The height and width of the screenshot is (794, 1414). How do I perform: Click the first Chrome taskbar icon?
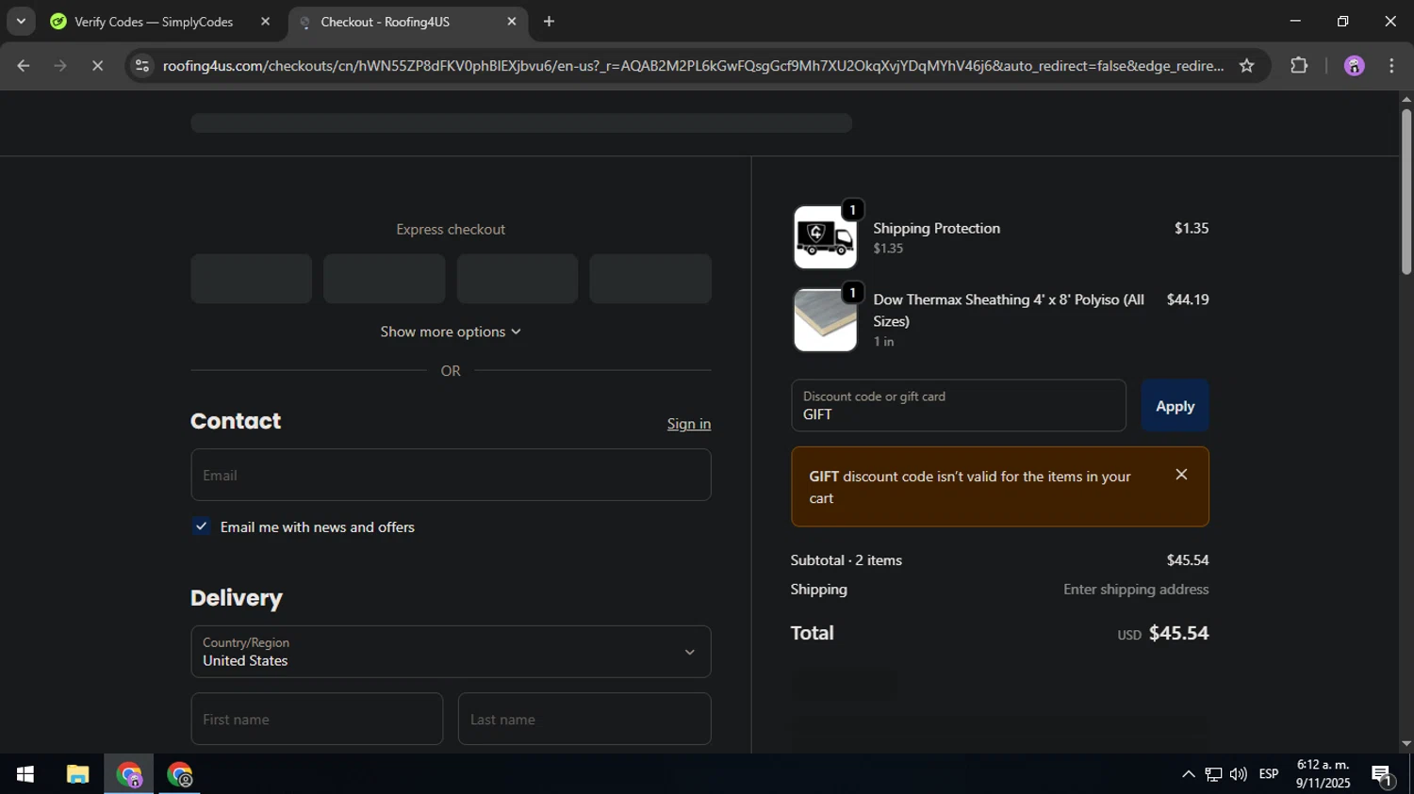coord(129,774)
